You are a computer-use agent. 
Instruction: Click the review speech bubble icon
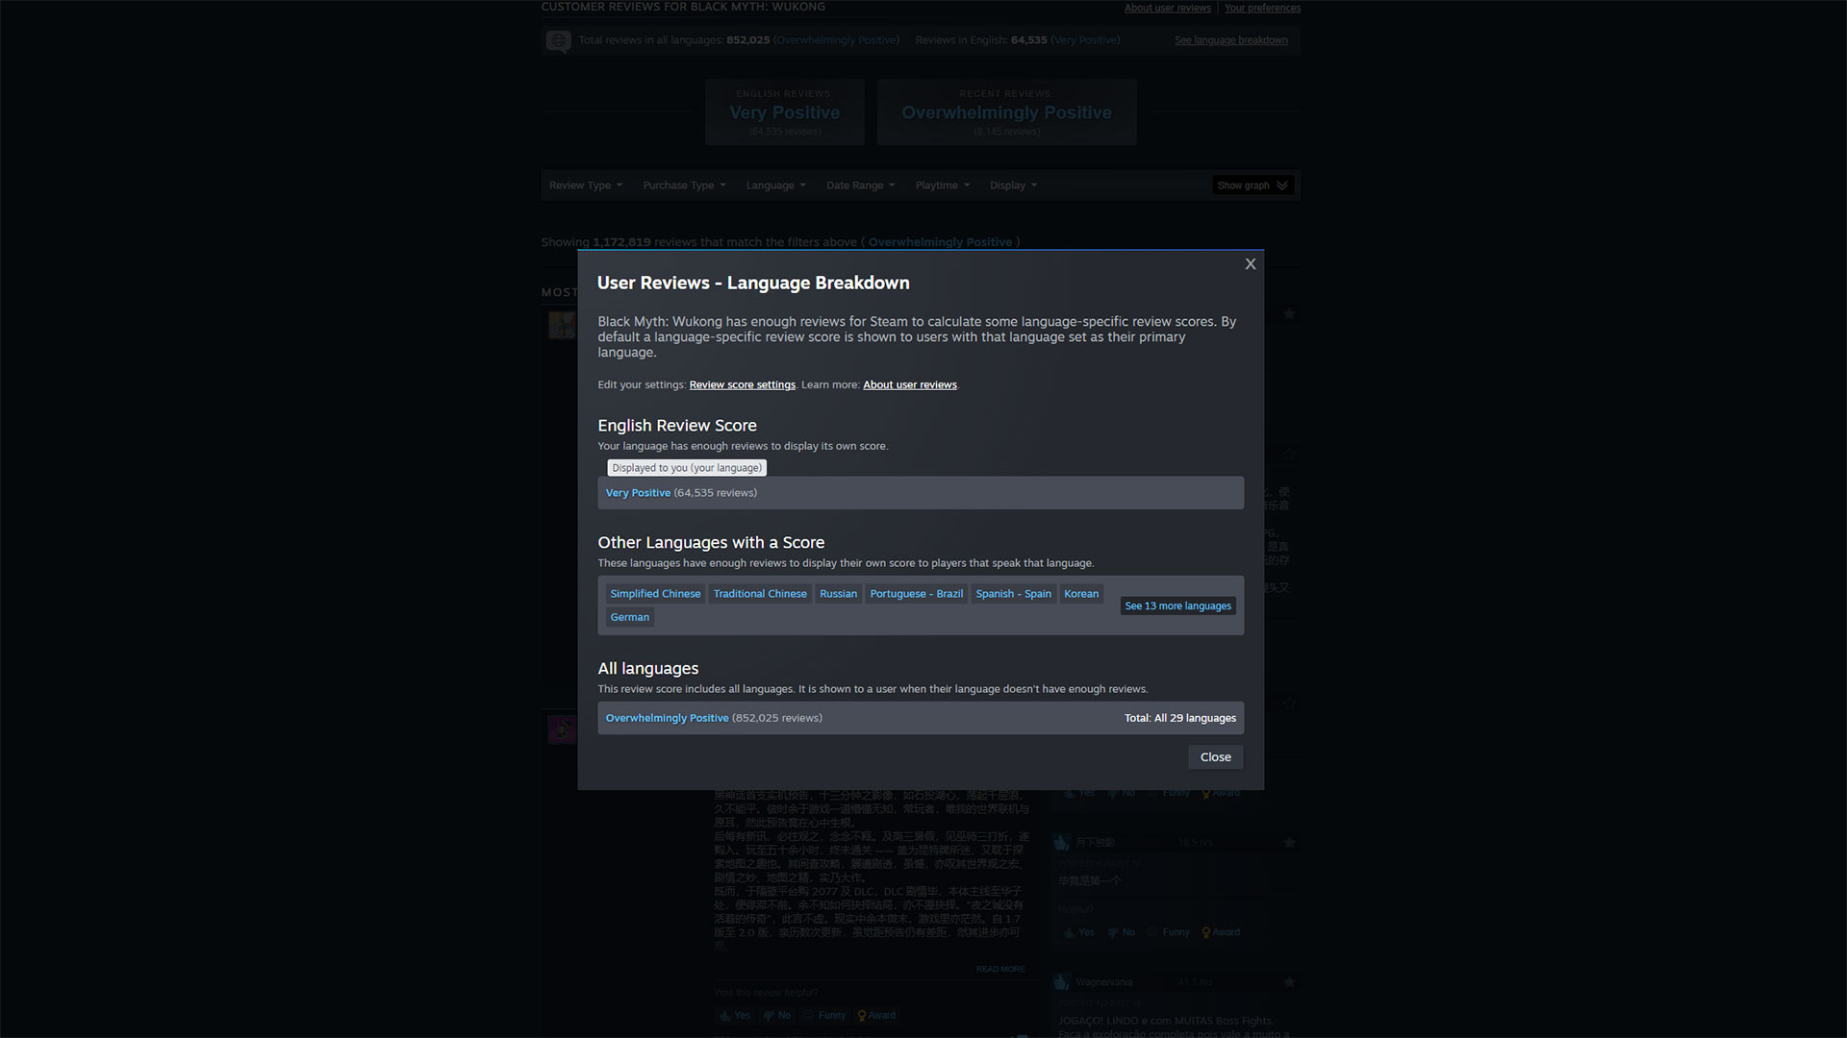click(558, 41)
